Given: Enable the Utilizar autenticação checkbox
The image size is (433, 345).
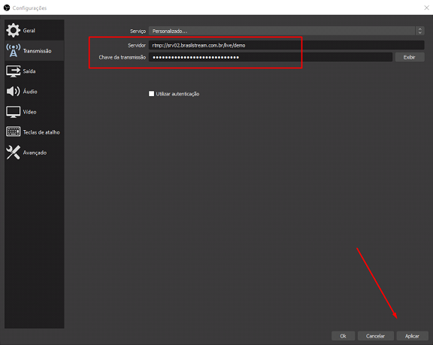Looking at the screenshot, I should coord(151,94).
